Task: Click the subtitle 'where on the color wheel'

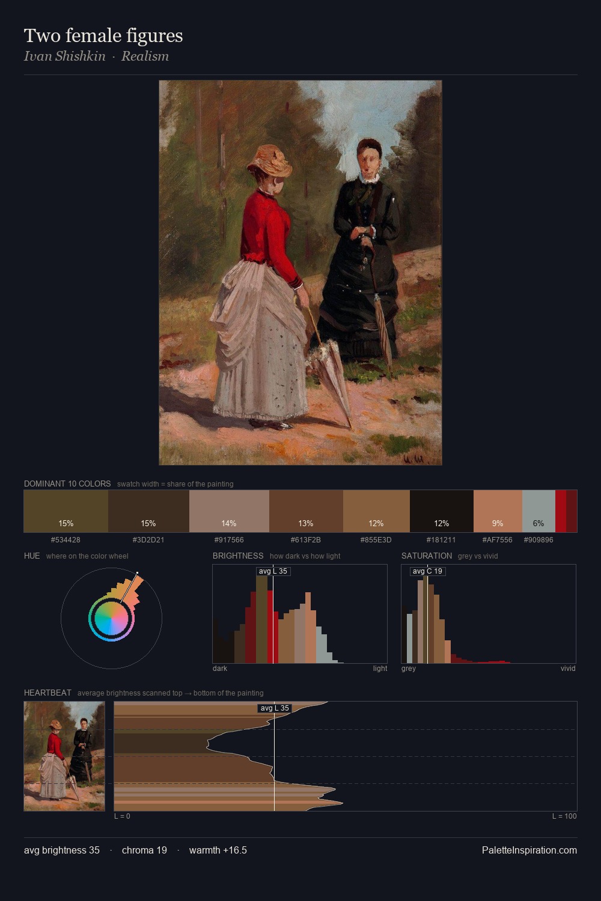Action: click(87, 556)
